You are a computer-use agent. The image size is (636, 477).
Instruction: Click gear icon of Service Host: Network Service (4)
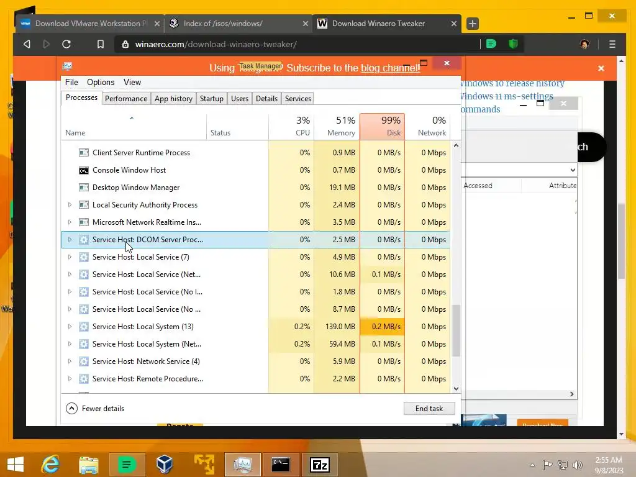84,362
